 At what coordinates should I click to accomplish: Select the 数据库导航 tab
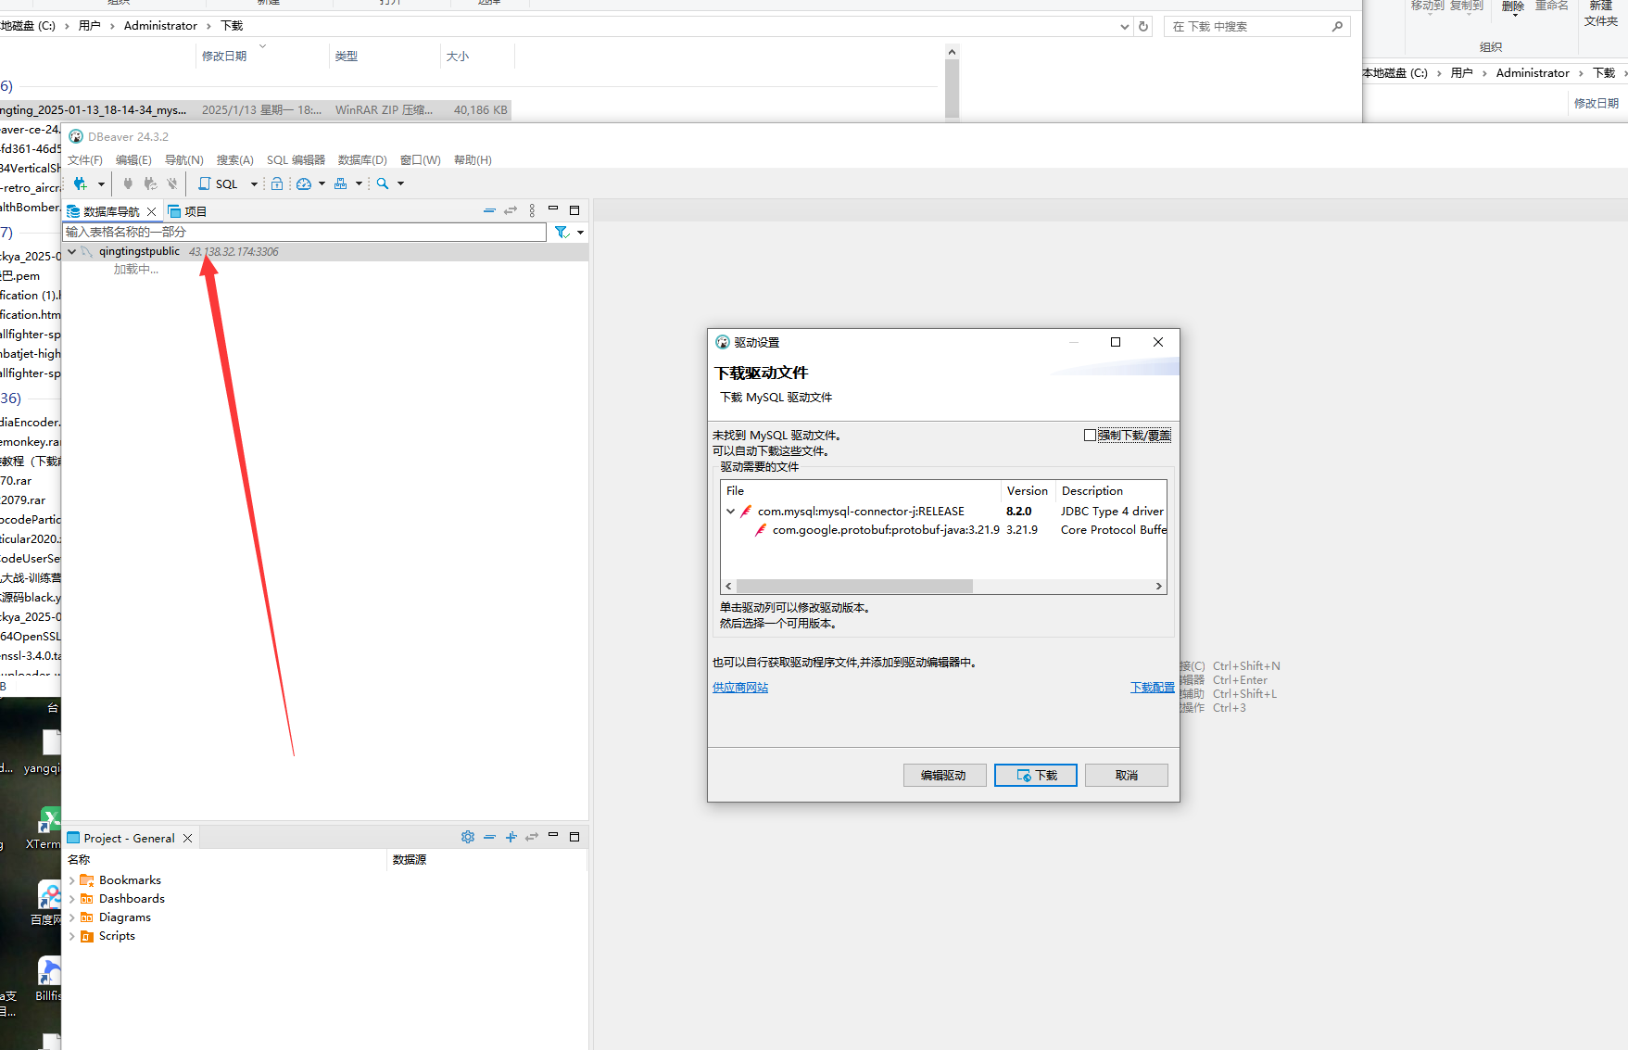(x=111, y=211)
